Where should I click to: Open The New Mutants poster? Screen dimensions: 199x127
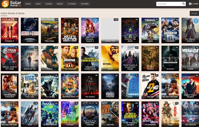coord(50,114)
